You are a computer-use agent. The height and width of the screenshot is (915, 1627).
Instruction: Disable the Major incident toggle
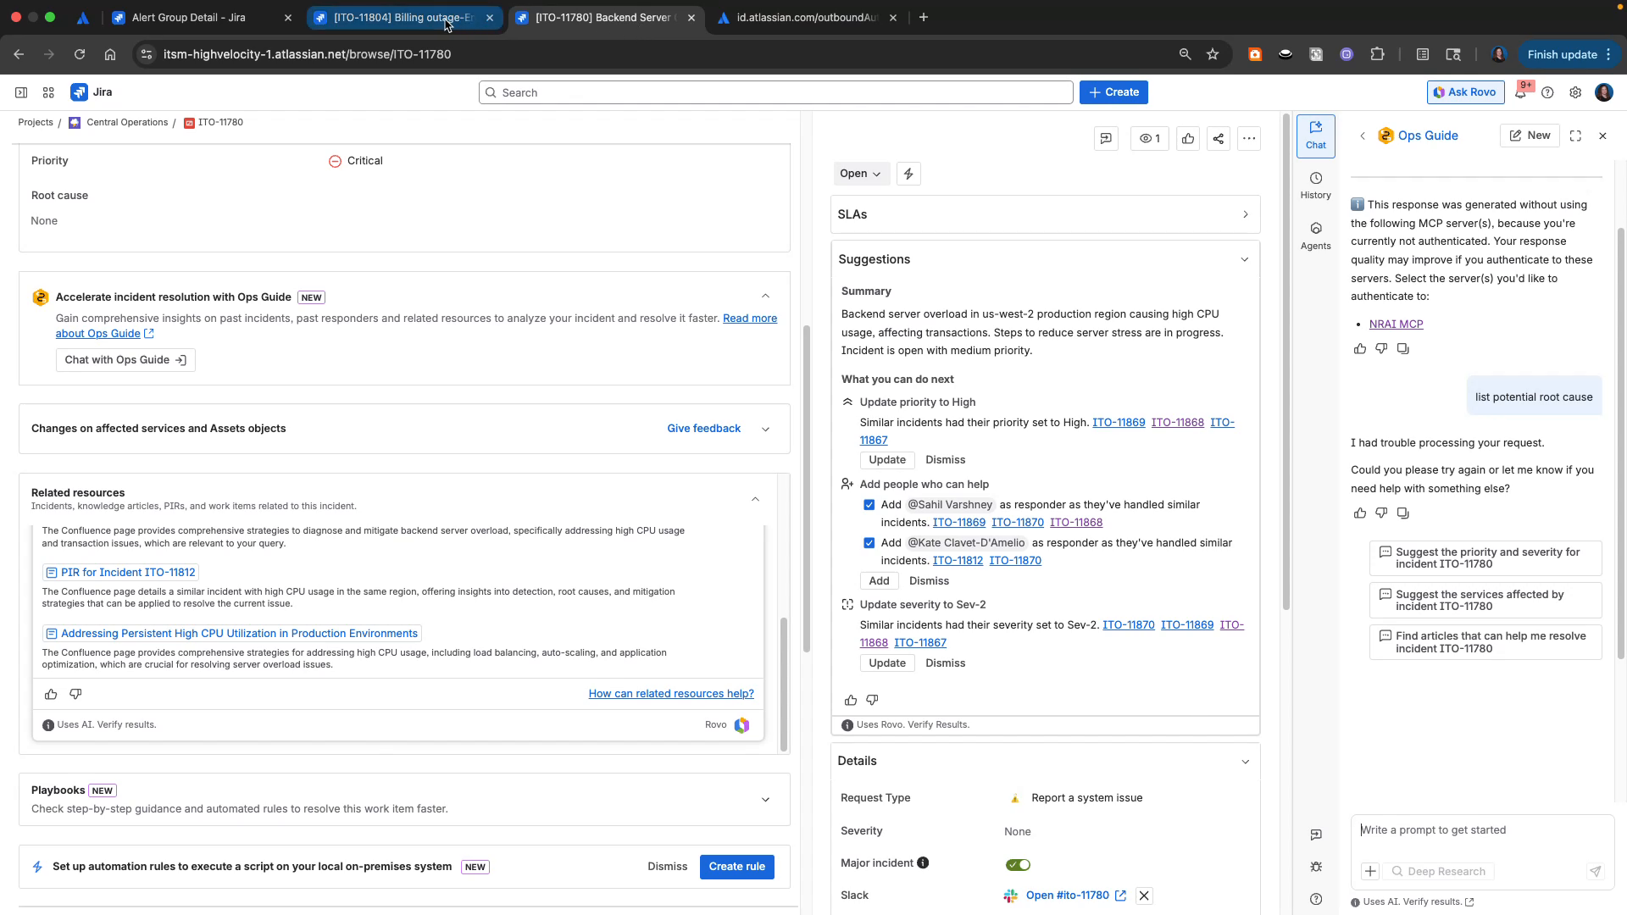point(1017,864)
